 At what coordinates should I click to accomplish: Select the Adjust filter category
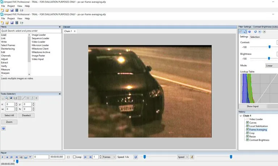4,59
